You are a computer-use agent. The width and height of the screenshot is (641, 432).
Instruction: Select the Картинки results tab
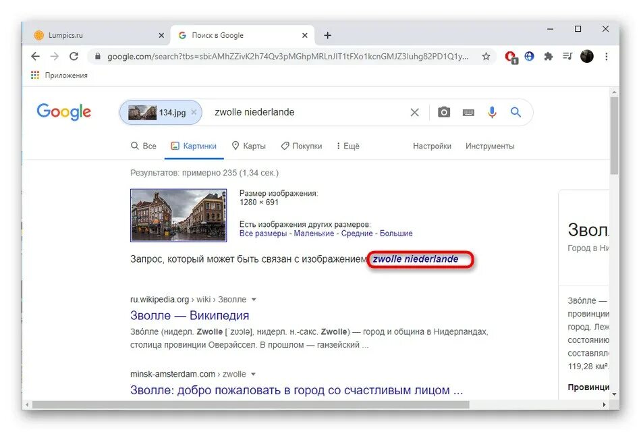tap(194, 146)
